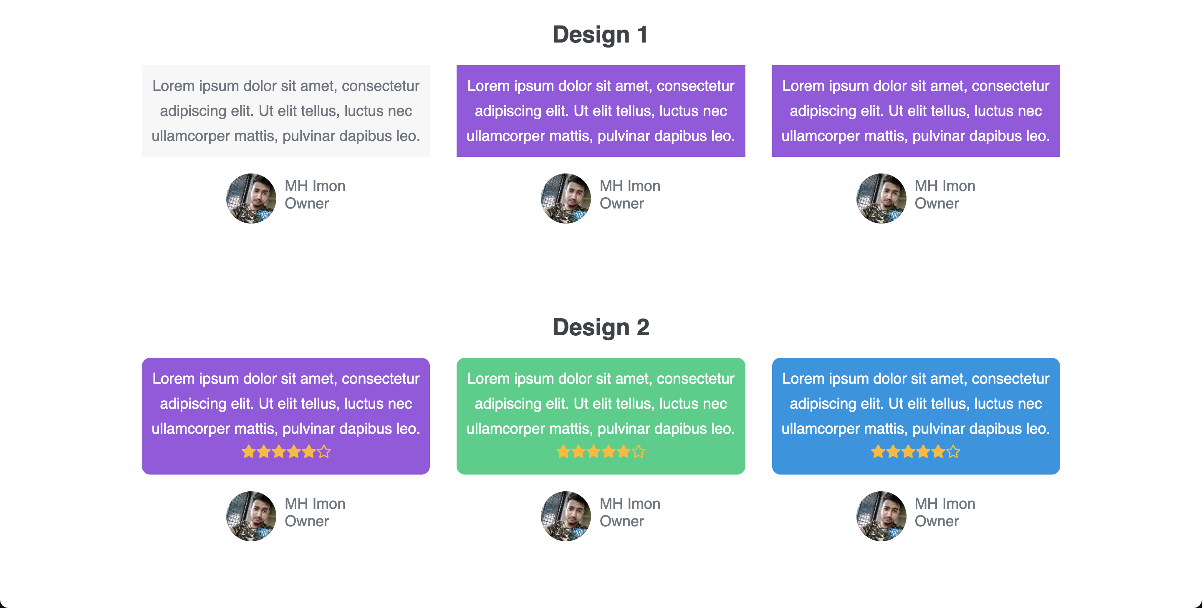
Task: Click the empty last star in the blue card
Action: 953,451
